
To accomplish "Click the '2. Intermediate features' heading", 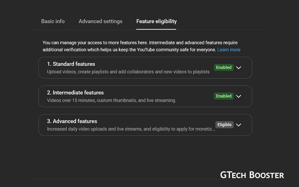I will coord(75,93).
